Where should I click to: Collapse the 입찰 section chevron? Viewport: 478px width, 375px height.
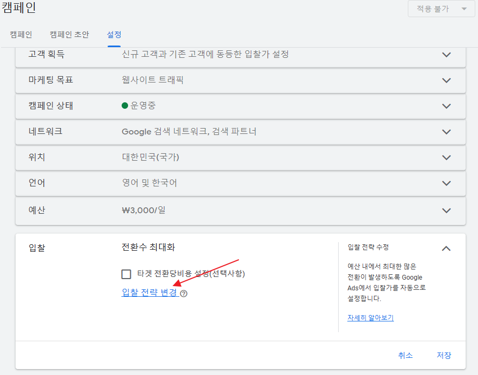point(446,248)
